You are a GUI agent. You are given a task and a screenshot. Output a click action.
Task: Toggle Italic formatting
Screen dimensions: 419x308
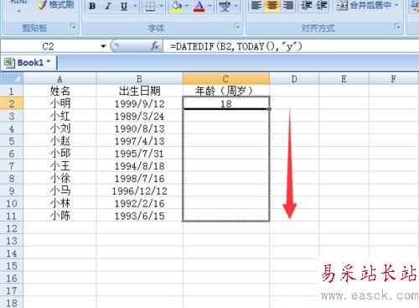click(x=108, y=6)
